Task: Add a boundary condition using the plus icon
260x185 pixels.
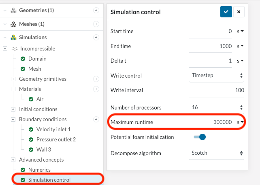Action: click(x=96, y=119)
